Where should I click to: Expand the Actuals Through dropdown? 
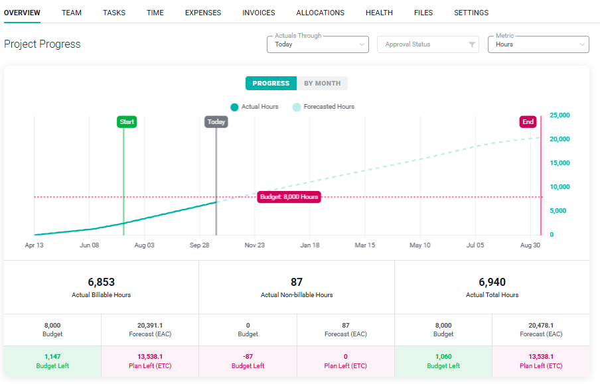pyautogui.click(x=318, y=44)
